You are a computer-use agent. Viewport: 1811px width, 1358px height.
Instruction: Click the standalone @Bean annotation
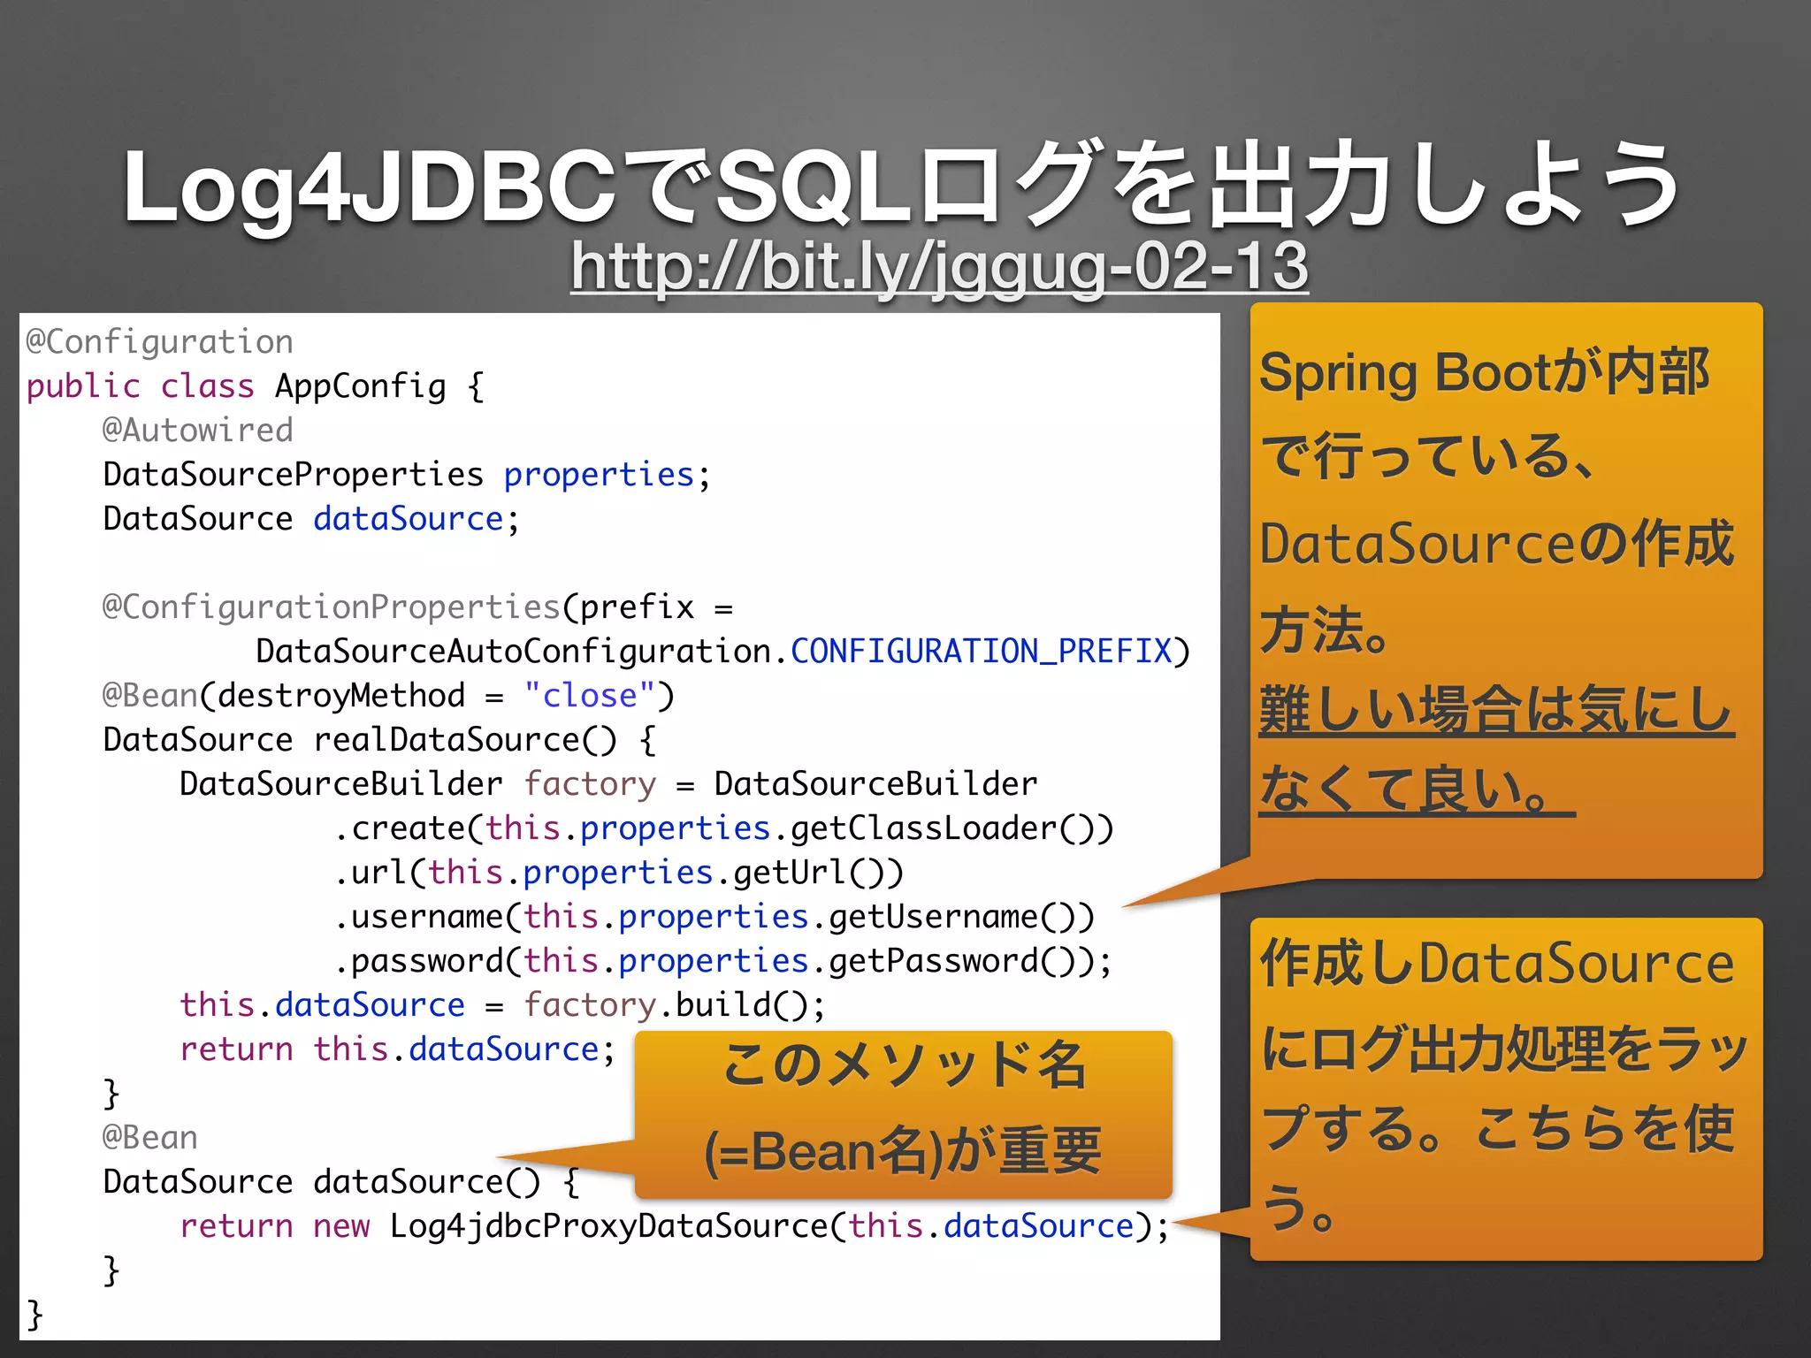coord(149,1138)
